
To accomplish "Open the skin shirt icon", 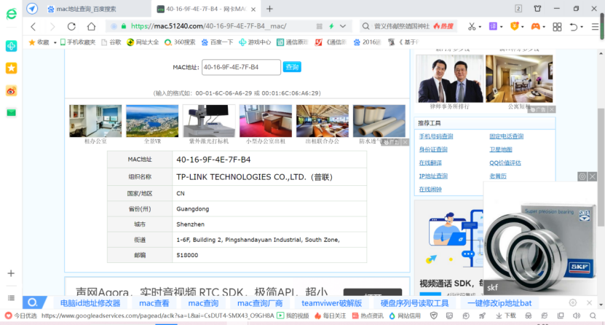I will [537, 9].
